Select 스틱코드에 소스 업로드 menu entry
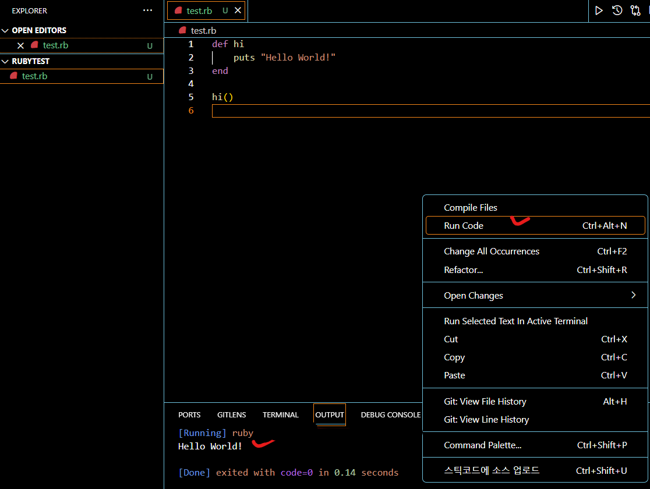This screenshot has height=489, width=650. point(535,470)
